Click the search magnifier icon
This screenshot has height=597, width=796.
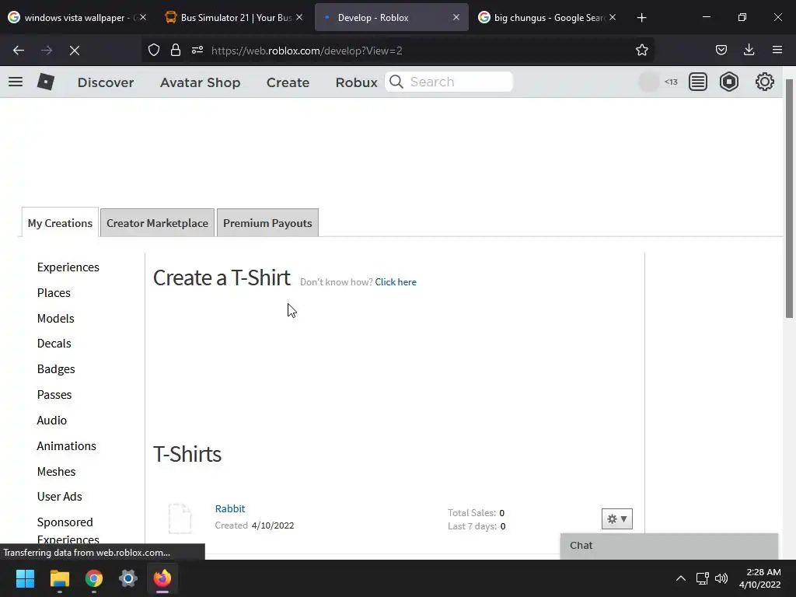[396, 82]
